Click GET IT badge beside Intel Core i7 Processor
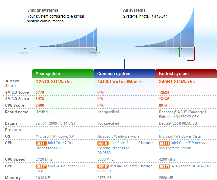 pyautogui.click(x=164, y=143)
